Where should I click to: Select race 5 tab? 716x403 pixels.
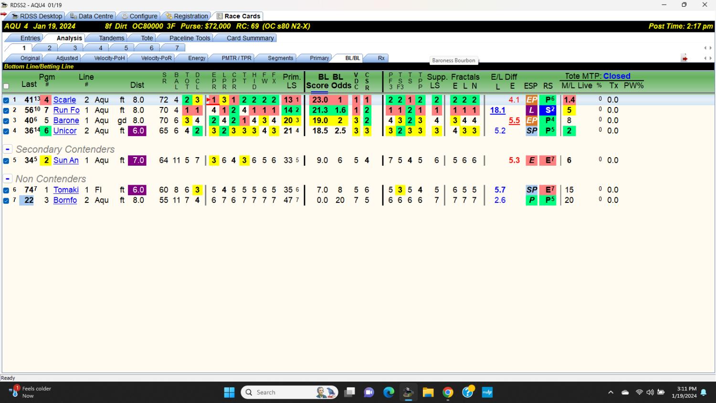click(126, 48)
